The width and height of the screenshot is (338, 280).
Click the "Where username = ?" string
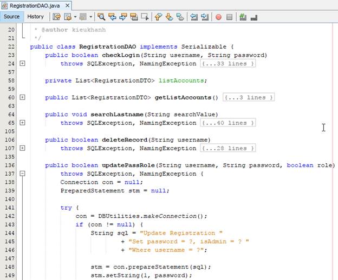coord(166,250)
